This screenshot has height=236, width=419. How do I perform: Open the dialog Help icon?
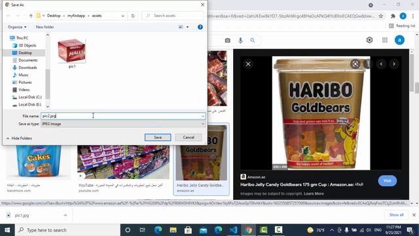[200, 27]
